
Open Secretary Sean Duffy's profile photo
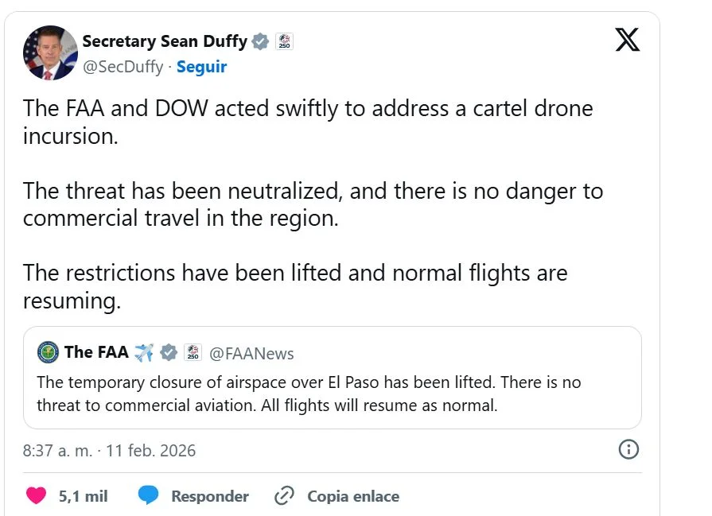click(x=49, y=53)
